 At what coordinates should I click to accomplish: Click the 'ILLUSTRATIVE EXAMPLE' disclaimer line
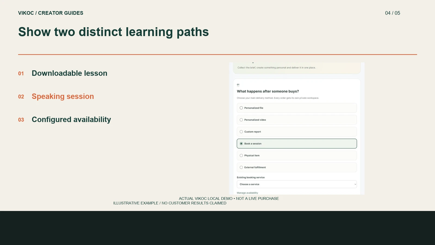point(170,203)
